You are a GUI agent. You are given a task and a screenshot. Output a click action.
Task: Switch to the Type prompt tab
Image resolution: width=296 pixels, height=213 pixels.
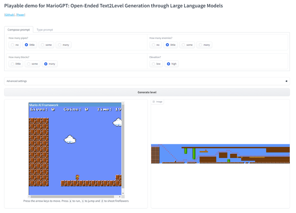pos(45,30)
